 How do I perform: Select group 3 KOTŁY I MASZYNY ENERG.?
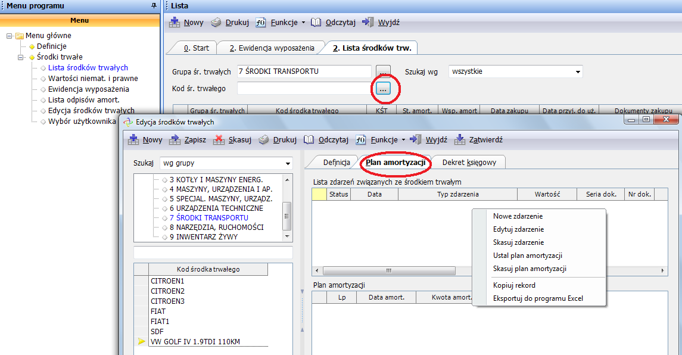click(216, 180)
